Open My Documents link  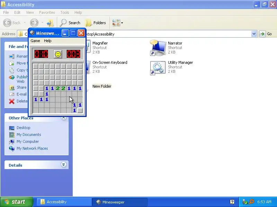tap(29, 135)
